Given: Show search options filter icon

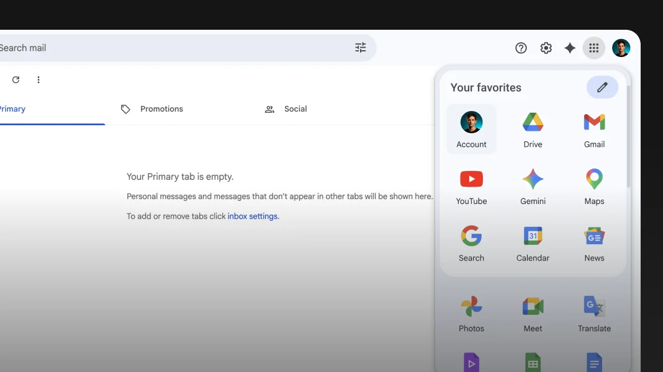Looking at the screenshot, I should [360, 48].
